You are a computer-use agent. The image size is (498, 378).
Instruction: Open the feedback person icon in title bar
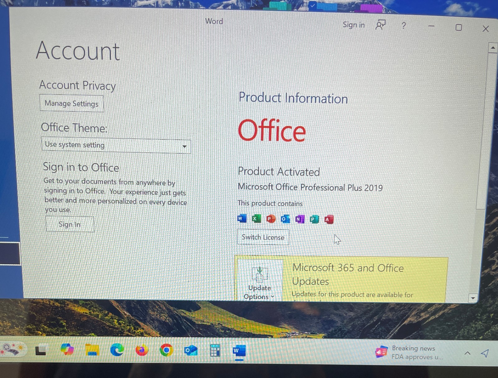pyautogui.click(x=380, y=25)
